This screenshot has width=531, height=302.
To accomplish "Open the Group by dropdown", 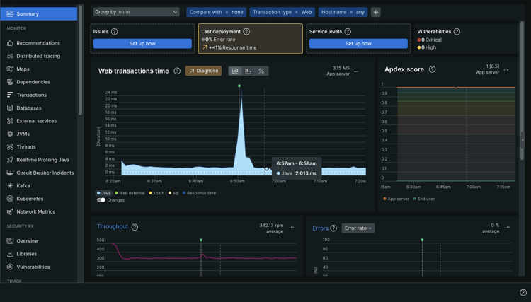I will point(137,12).
